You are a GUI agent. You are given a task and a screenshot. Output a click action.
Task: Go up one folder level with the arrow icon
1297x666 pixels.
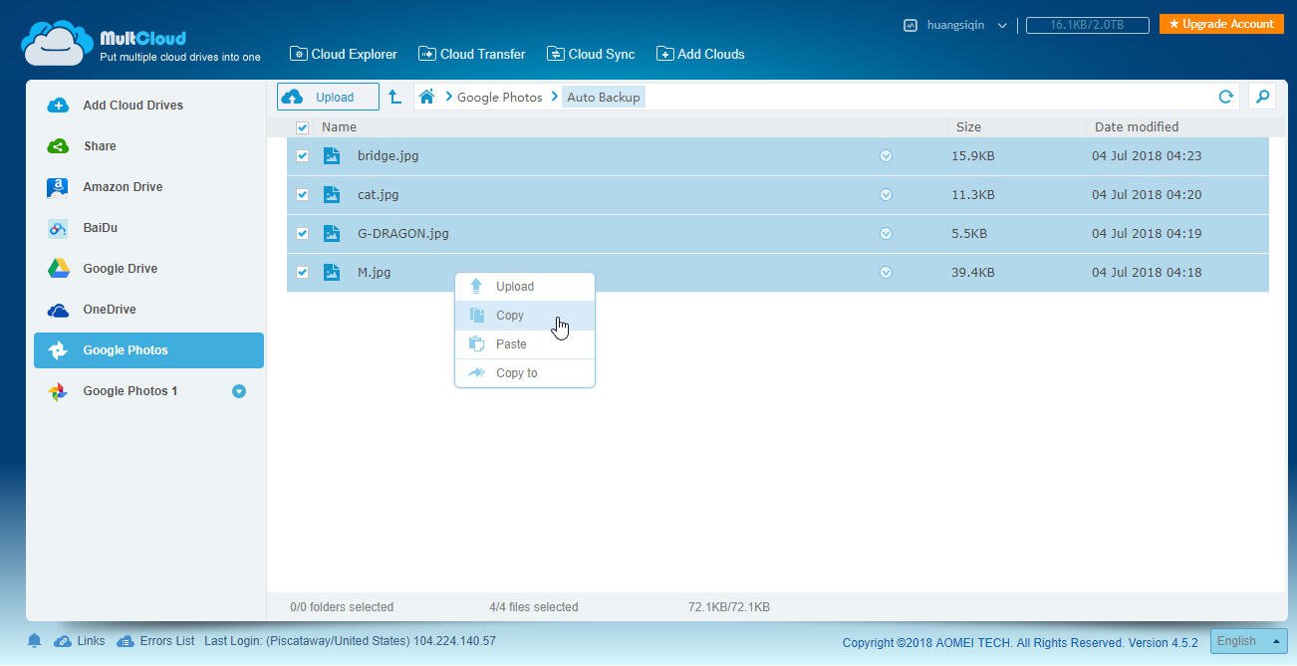[394, 97]
